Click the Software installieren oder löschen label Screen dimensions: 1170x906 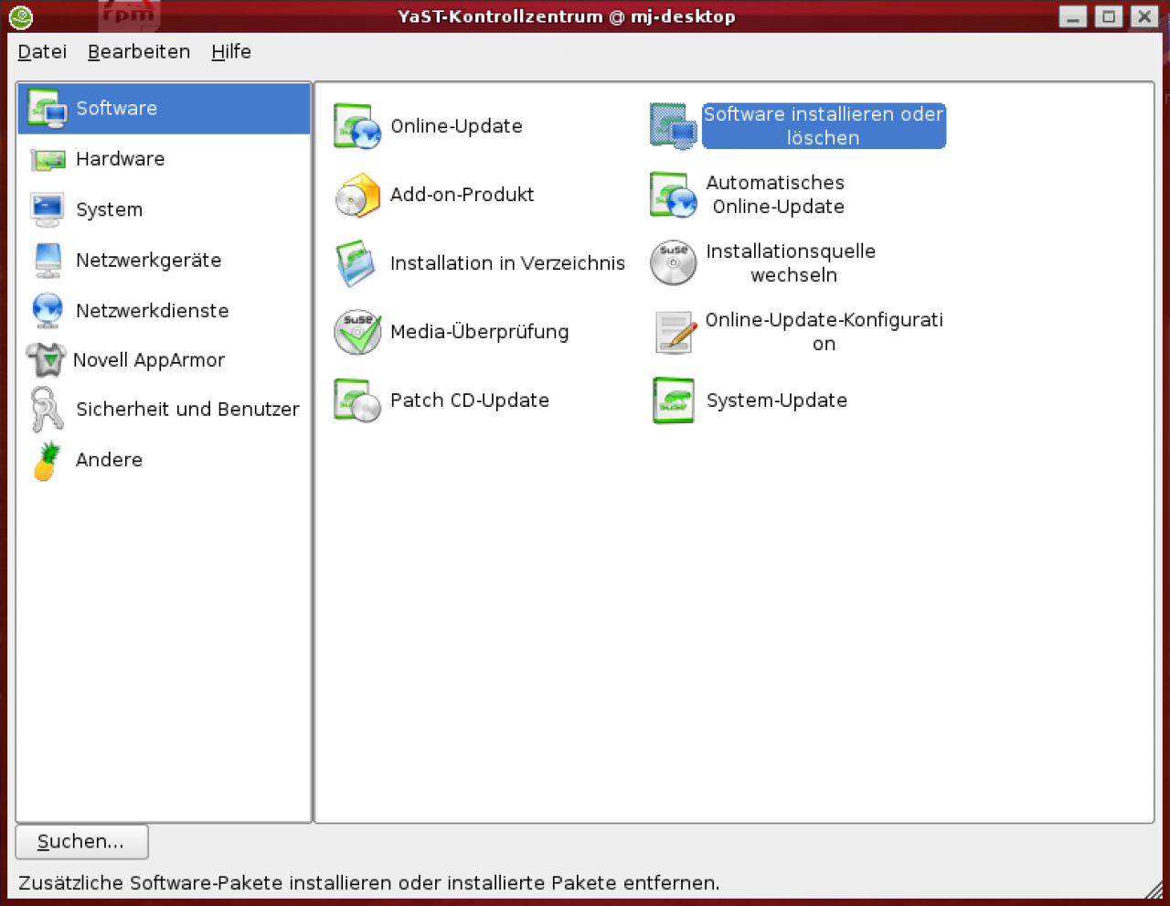(x=824, y=126)
